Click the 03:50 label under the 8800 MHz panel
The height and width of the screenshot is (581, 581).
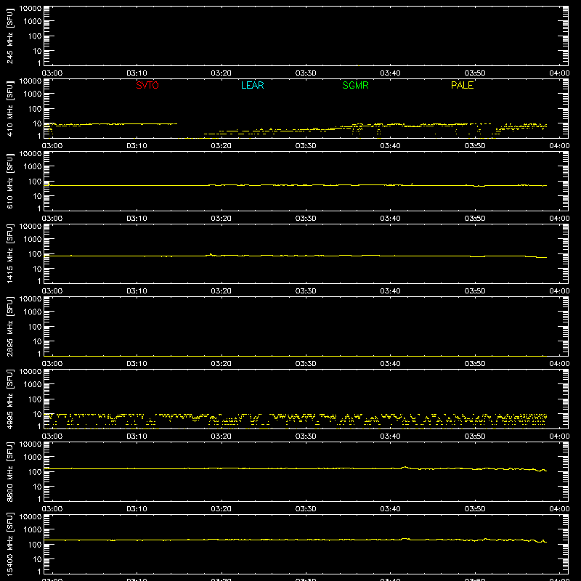tap(475, 509)
